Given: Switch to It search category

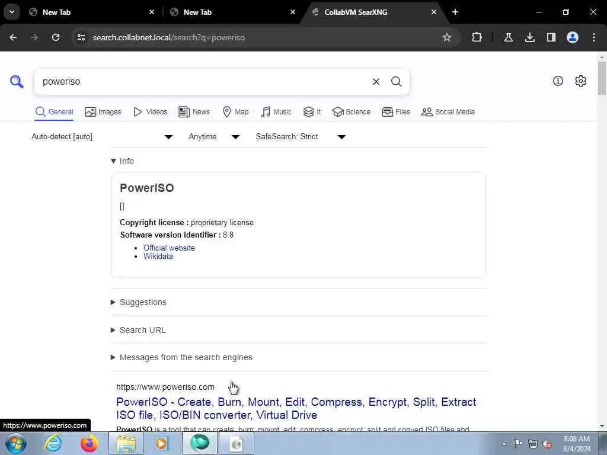Looking at the screenshot, I should (312, 112).
